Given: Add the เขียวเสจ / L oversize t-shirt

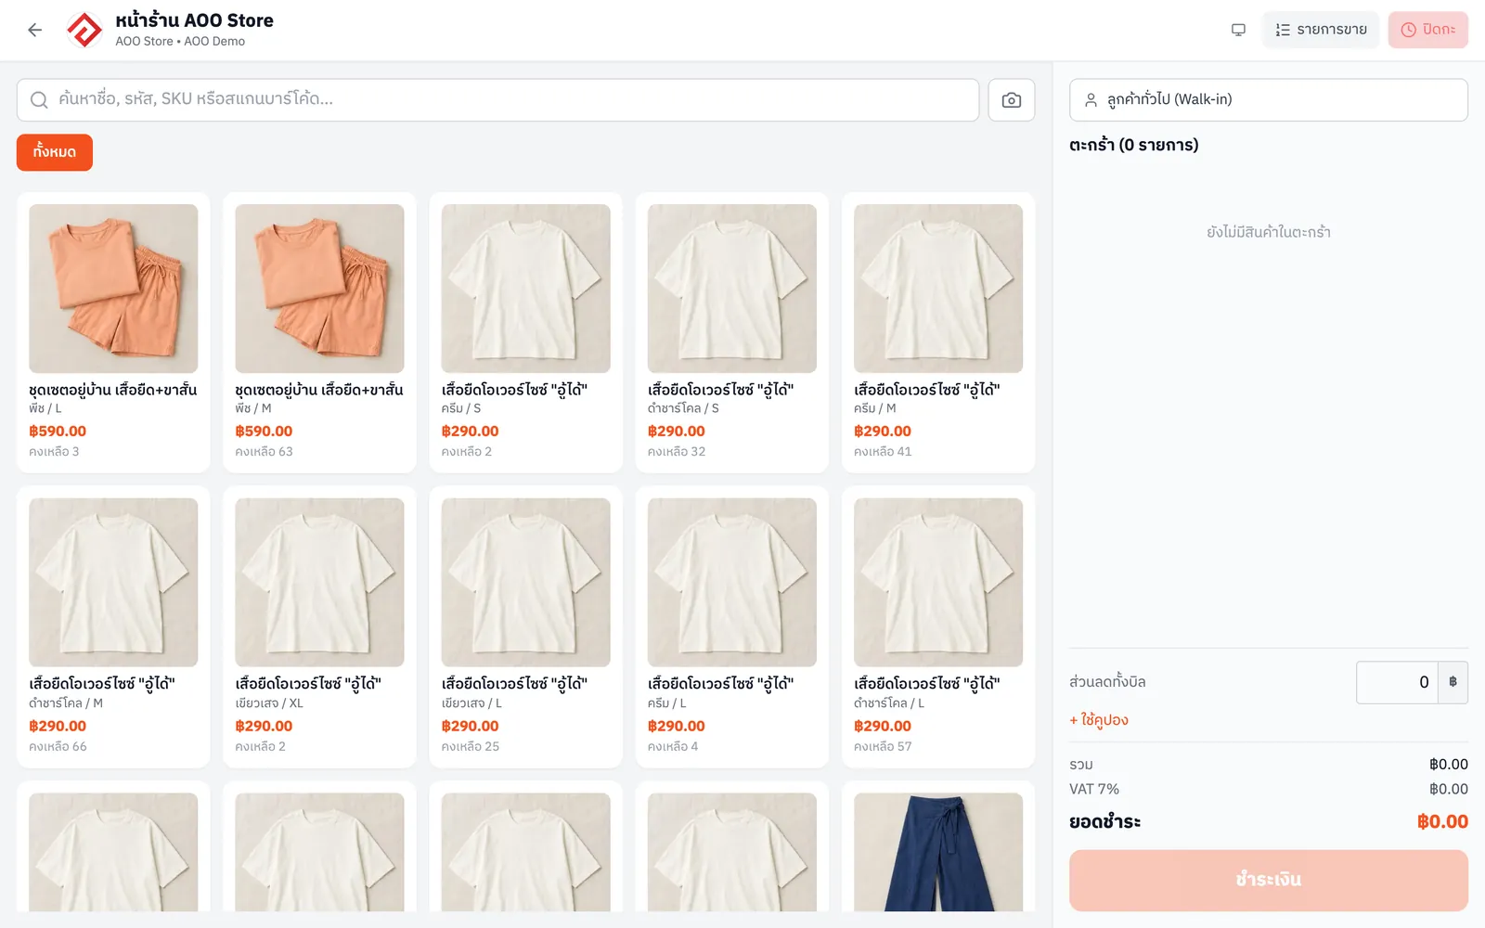Looking at the screenshot, I should click(525, 626).
